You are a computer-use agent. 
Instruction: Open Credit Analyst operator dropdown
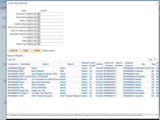(38, 24)
